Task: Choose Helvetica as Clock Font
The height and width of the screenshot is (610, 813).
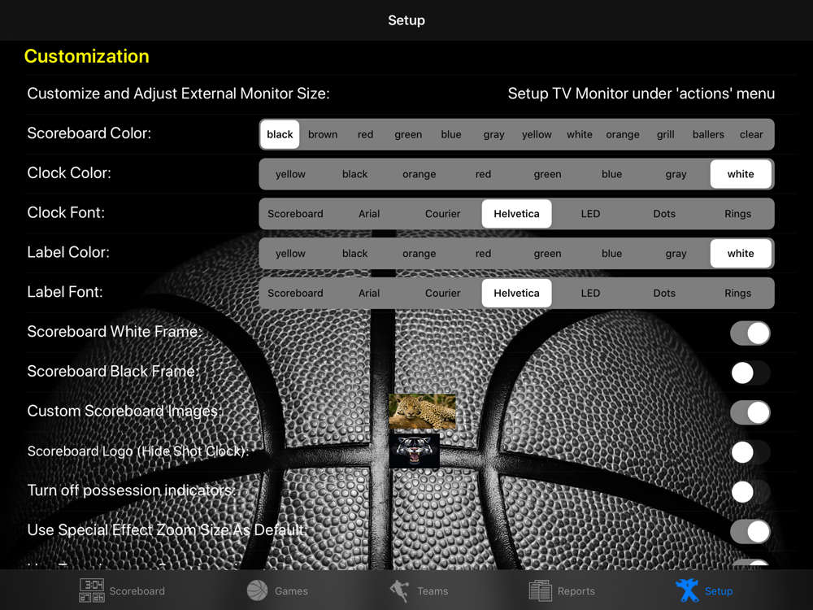Action: point(516,214)
